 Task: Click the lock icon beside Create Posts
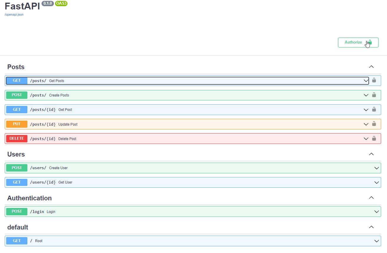pos(374,95)
